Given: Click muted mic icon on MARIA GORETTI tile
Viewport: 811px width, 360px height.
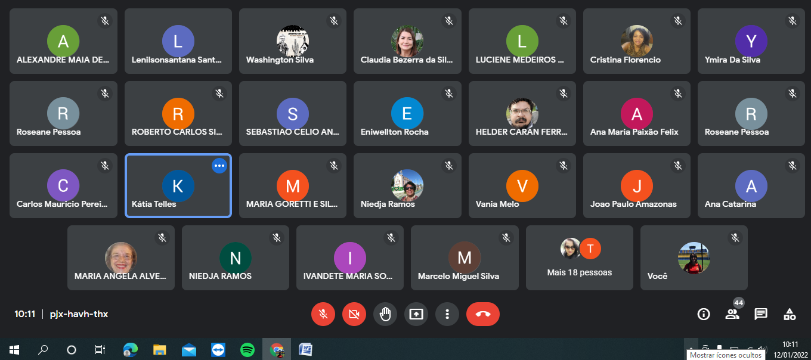Looking at the screenshot, I should (334, 166).
